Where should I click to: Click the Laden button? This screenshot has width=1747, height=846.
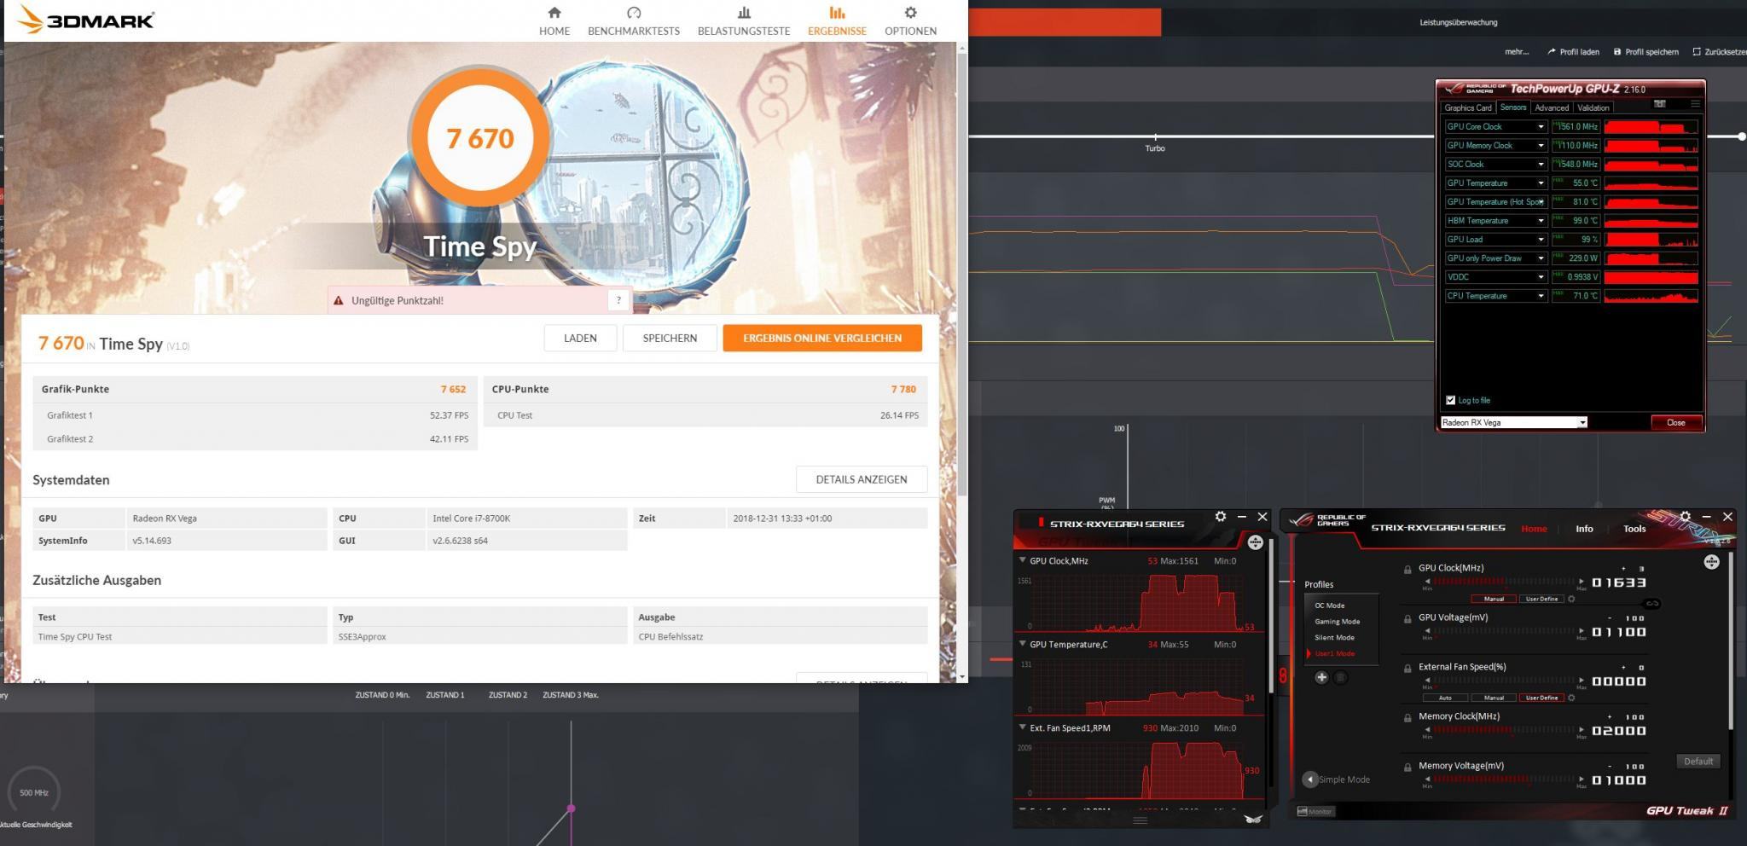pyautogui.click(x=580, y=338)
